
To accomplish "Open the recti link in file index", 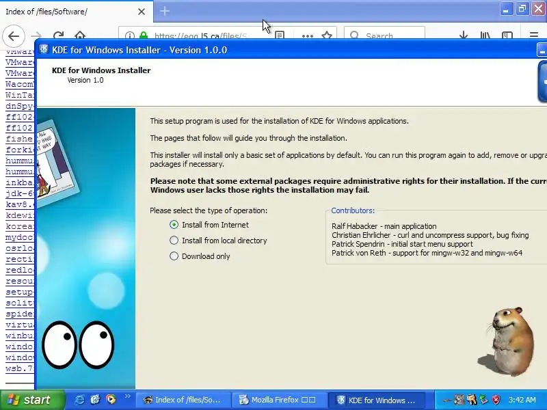I will 20,259.
